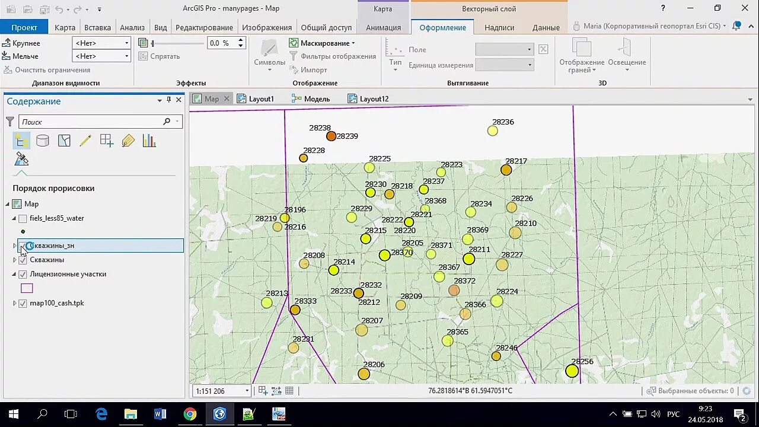Click the purple Лицензионные участки symbol swatch

[x=27, y=288]
